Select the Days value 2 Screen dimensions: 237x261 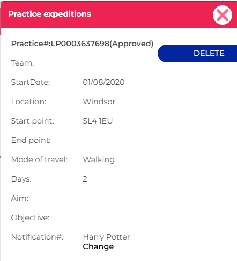(85, 179)
